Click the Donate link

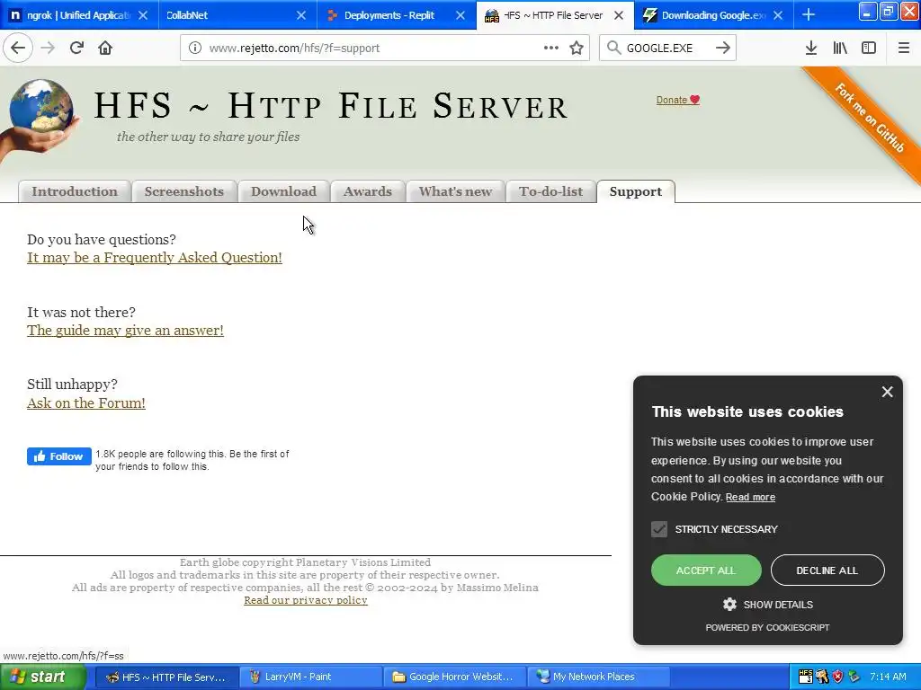(x=678, y=100)
